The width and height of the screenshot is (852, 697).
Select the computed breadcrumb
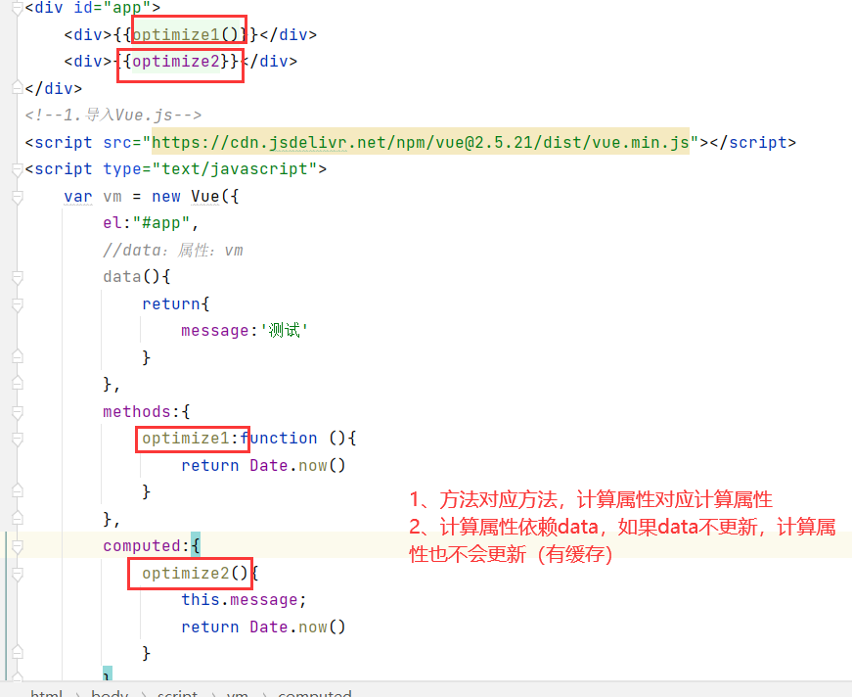tap(314, 693)
